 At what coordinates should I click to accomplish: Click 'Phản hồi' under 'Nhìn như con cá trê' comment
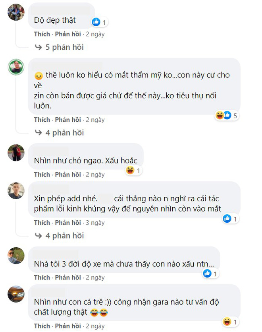click(x=68, y=326)
